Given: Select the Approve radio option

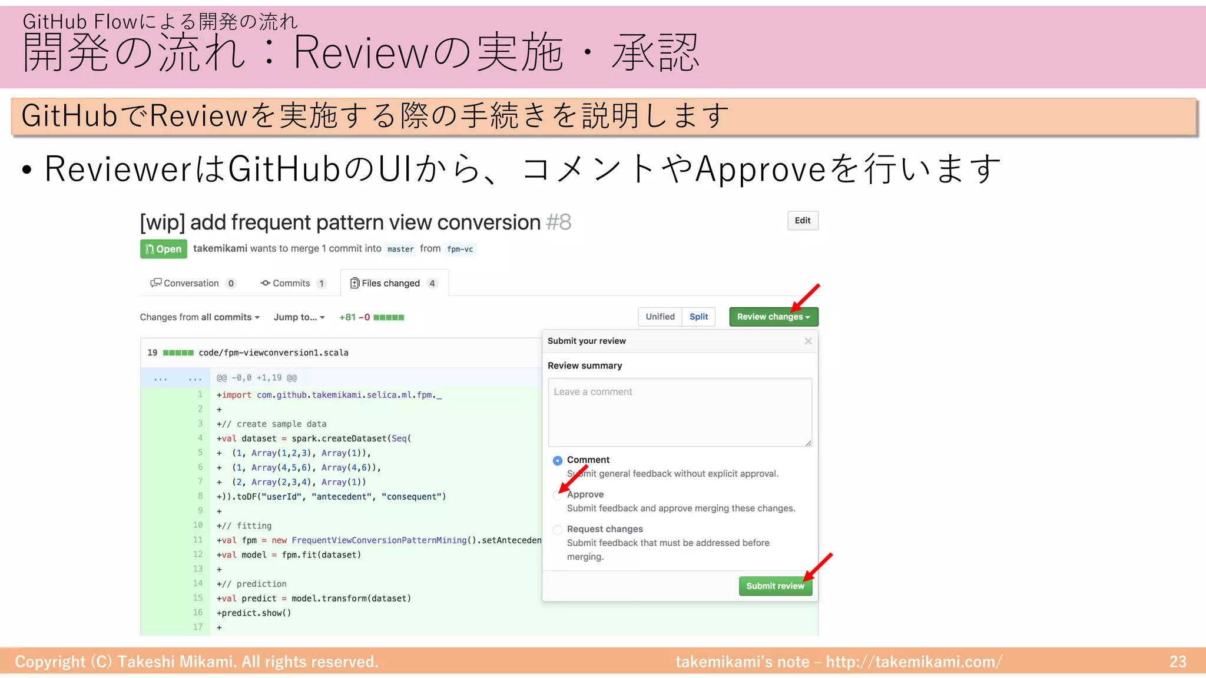Looking at the screenshot, I should click(558, 496).
